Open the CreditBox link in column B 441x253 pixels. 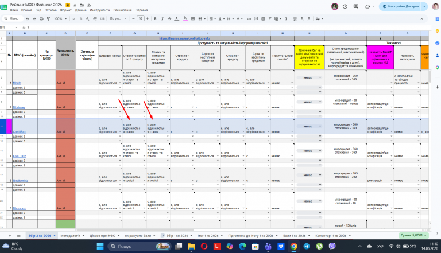click(x=19, y=131)
